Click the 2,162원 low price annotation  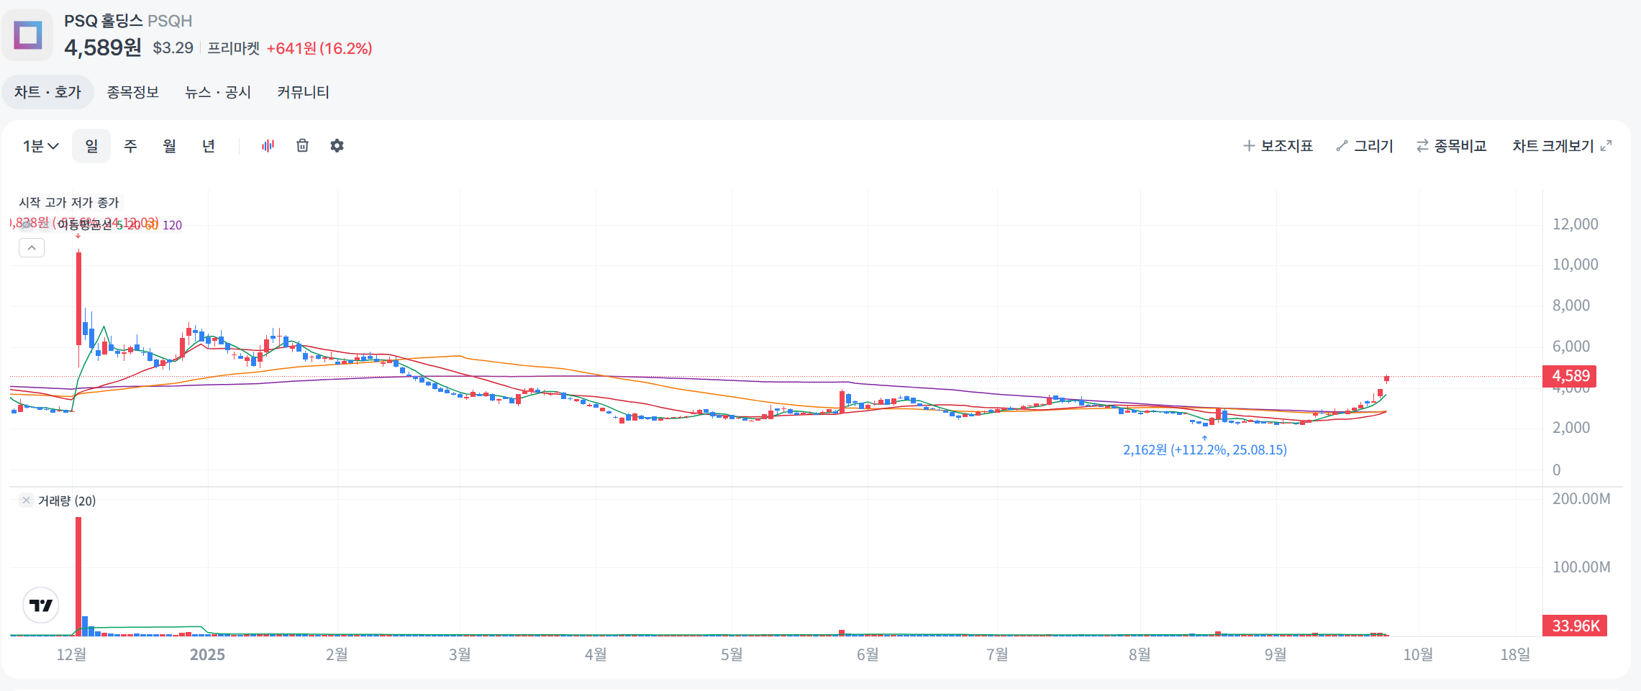pos(1205,449)
